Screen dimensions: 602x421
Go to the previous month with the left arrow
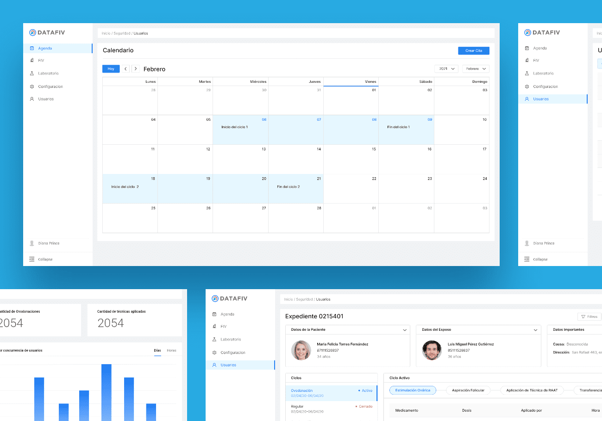[x=126, y=69]
